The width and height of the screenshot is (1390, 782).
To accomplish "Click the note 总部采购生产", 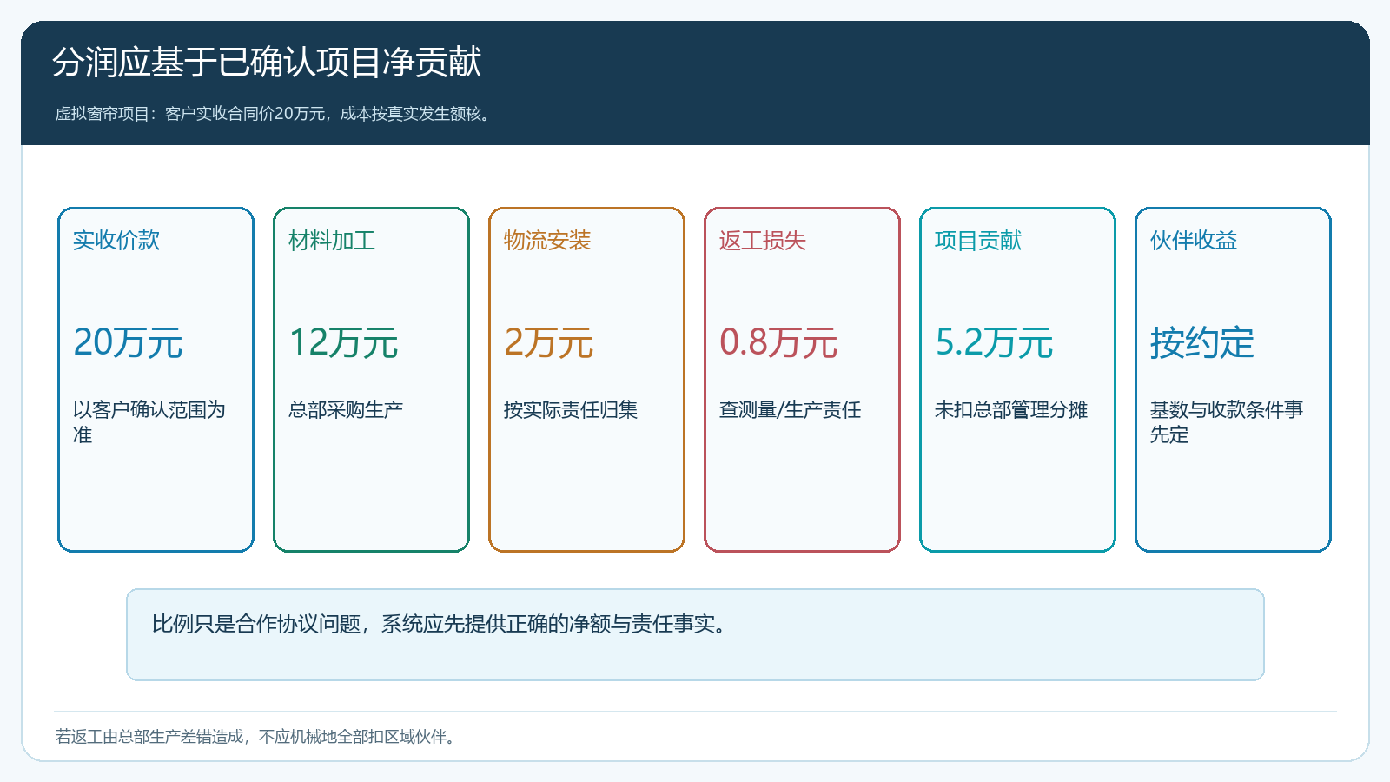I will (x=346, y=409).
